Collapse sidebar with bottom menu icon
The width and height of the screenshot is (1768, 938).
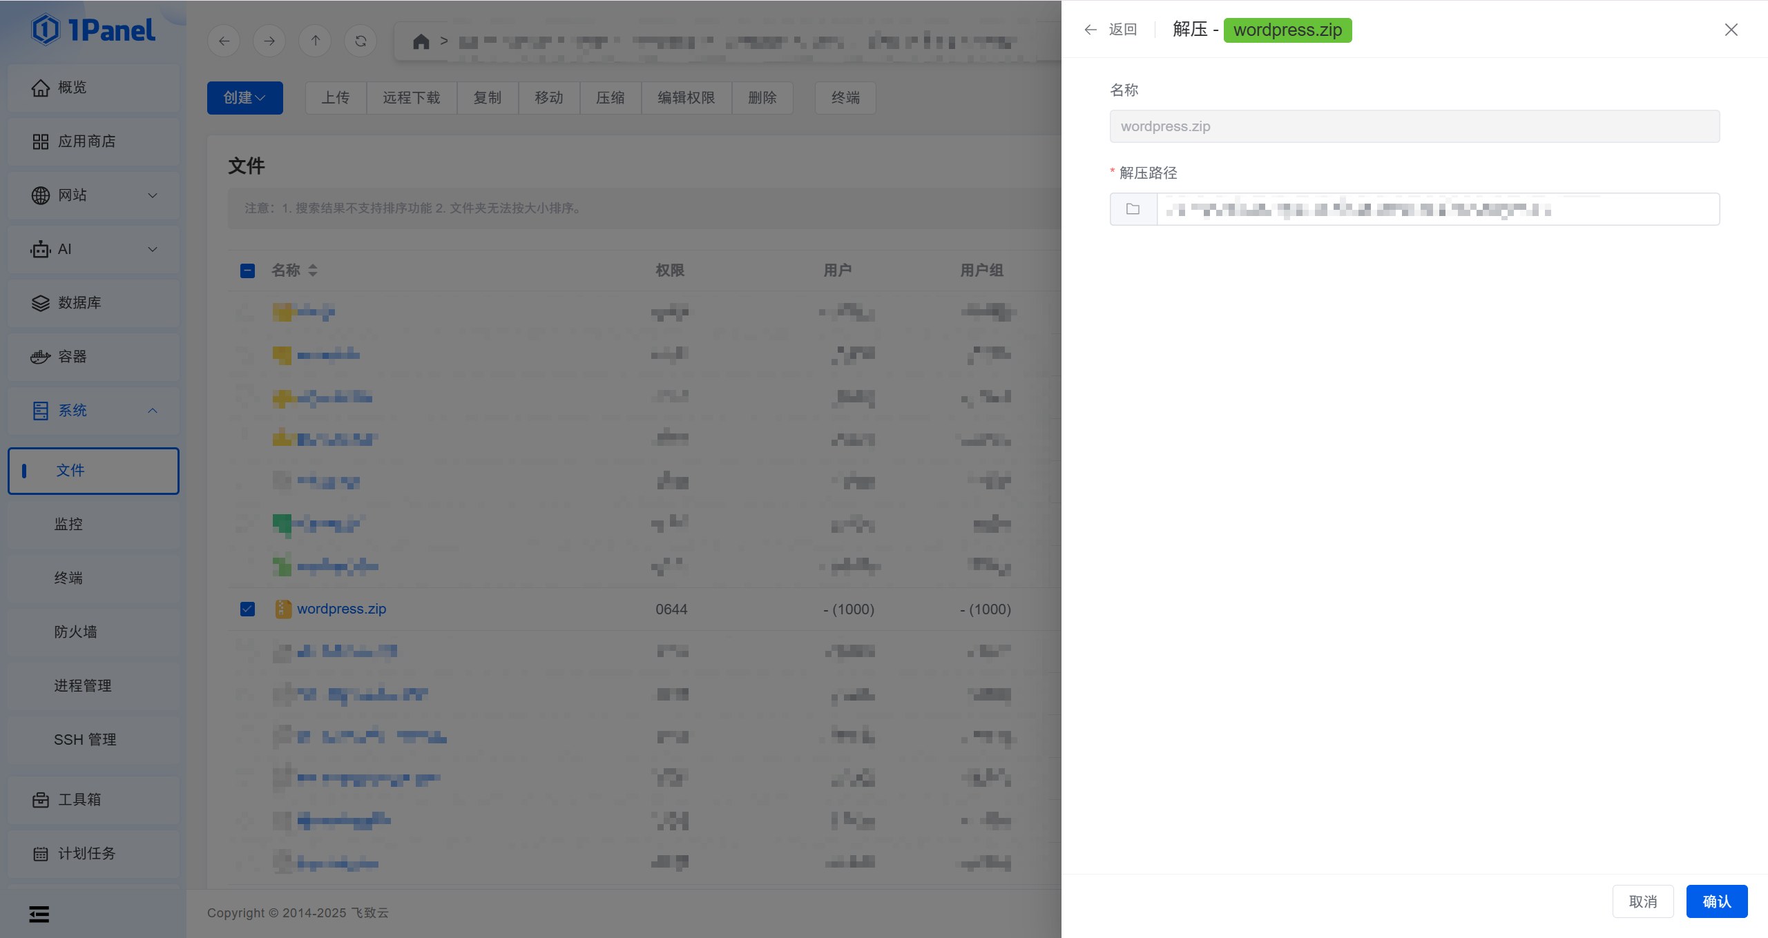(39, 914)
